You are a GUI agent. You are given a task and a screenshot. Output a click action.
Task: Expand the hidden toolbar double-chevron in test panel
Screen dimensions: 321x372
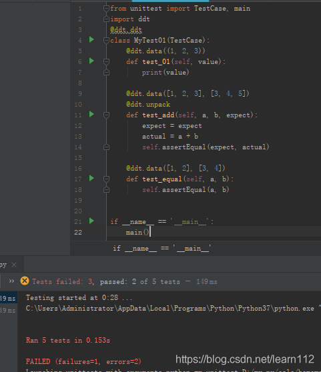point(11,281)
